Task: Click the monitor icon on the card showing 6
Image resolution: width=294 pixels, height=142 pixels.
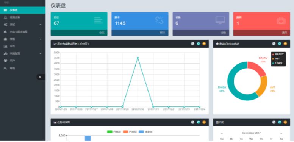Action: pos(220,20)
